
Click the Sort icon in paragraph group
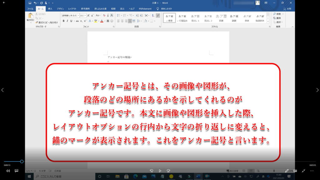click(x=153, y=15)
